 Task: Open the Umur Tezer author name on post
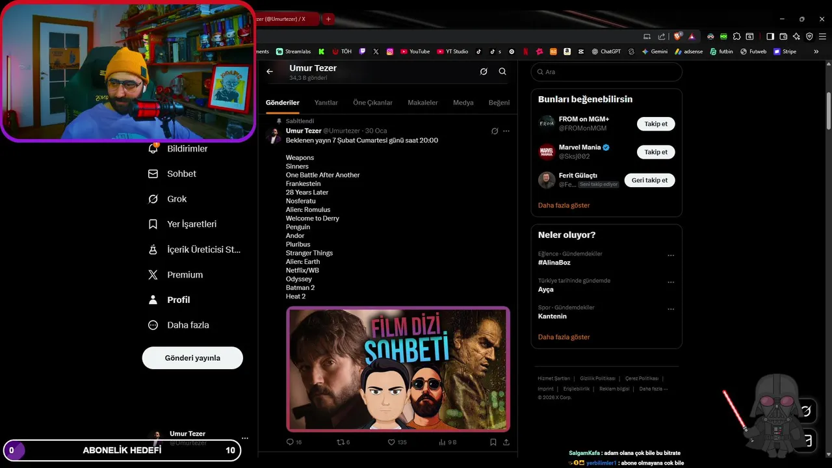(x=304, y=131)
